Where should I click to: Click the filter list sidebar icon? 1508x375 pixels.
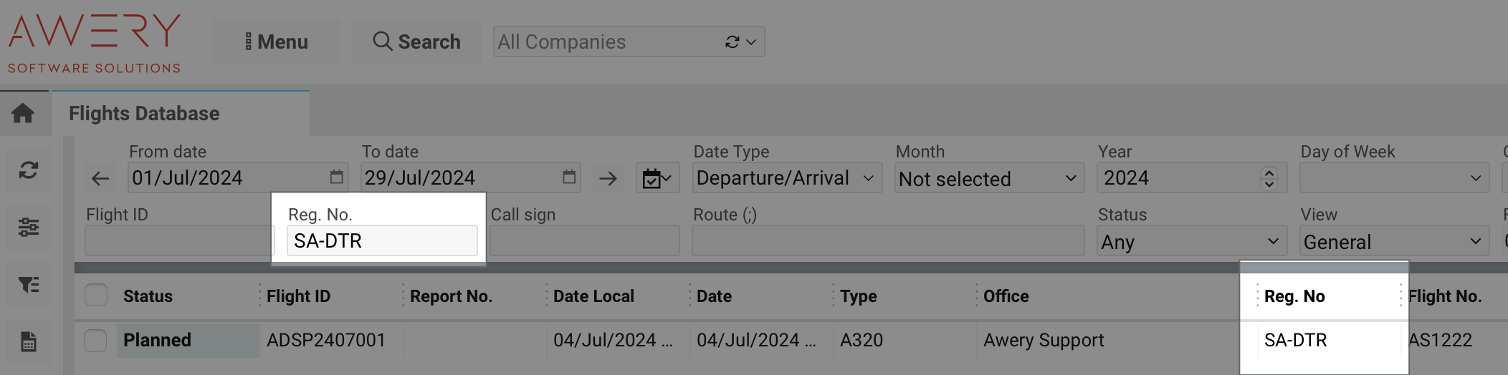click(29, 285)
